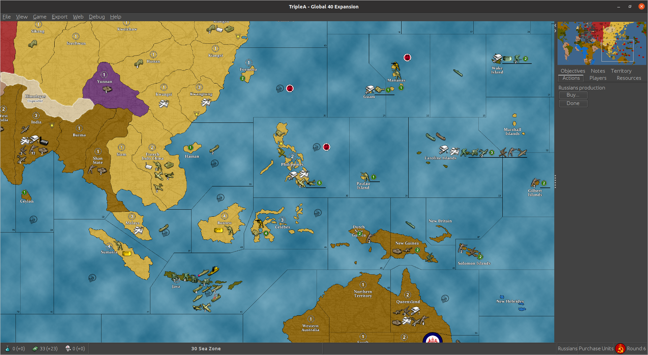Select the airbase icon in Malaya

pyautogui.click(x=138, y=230)
